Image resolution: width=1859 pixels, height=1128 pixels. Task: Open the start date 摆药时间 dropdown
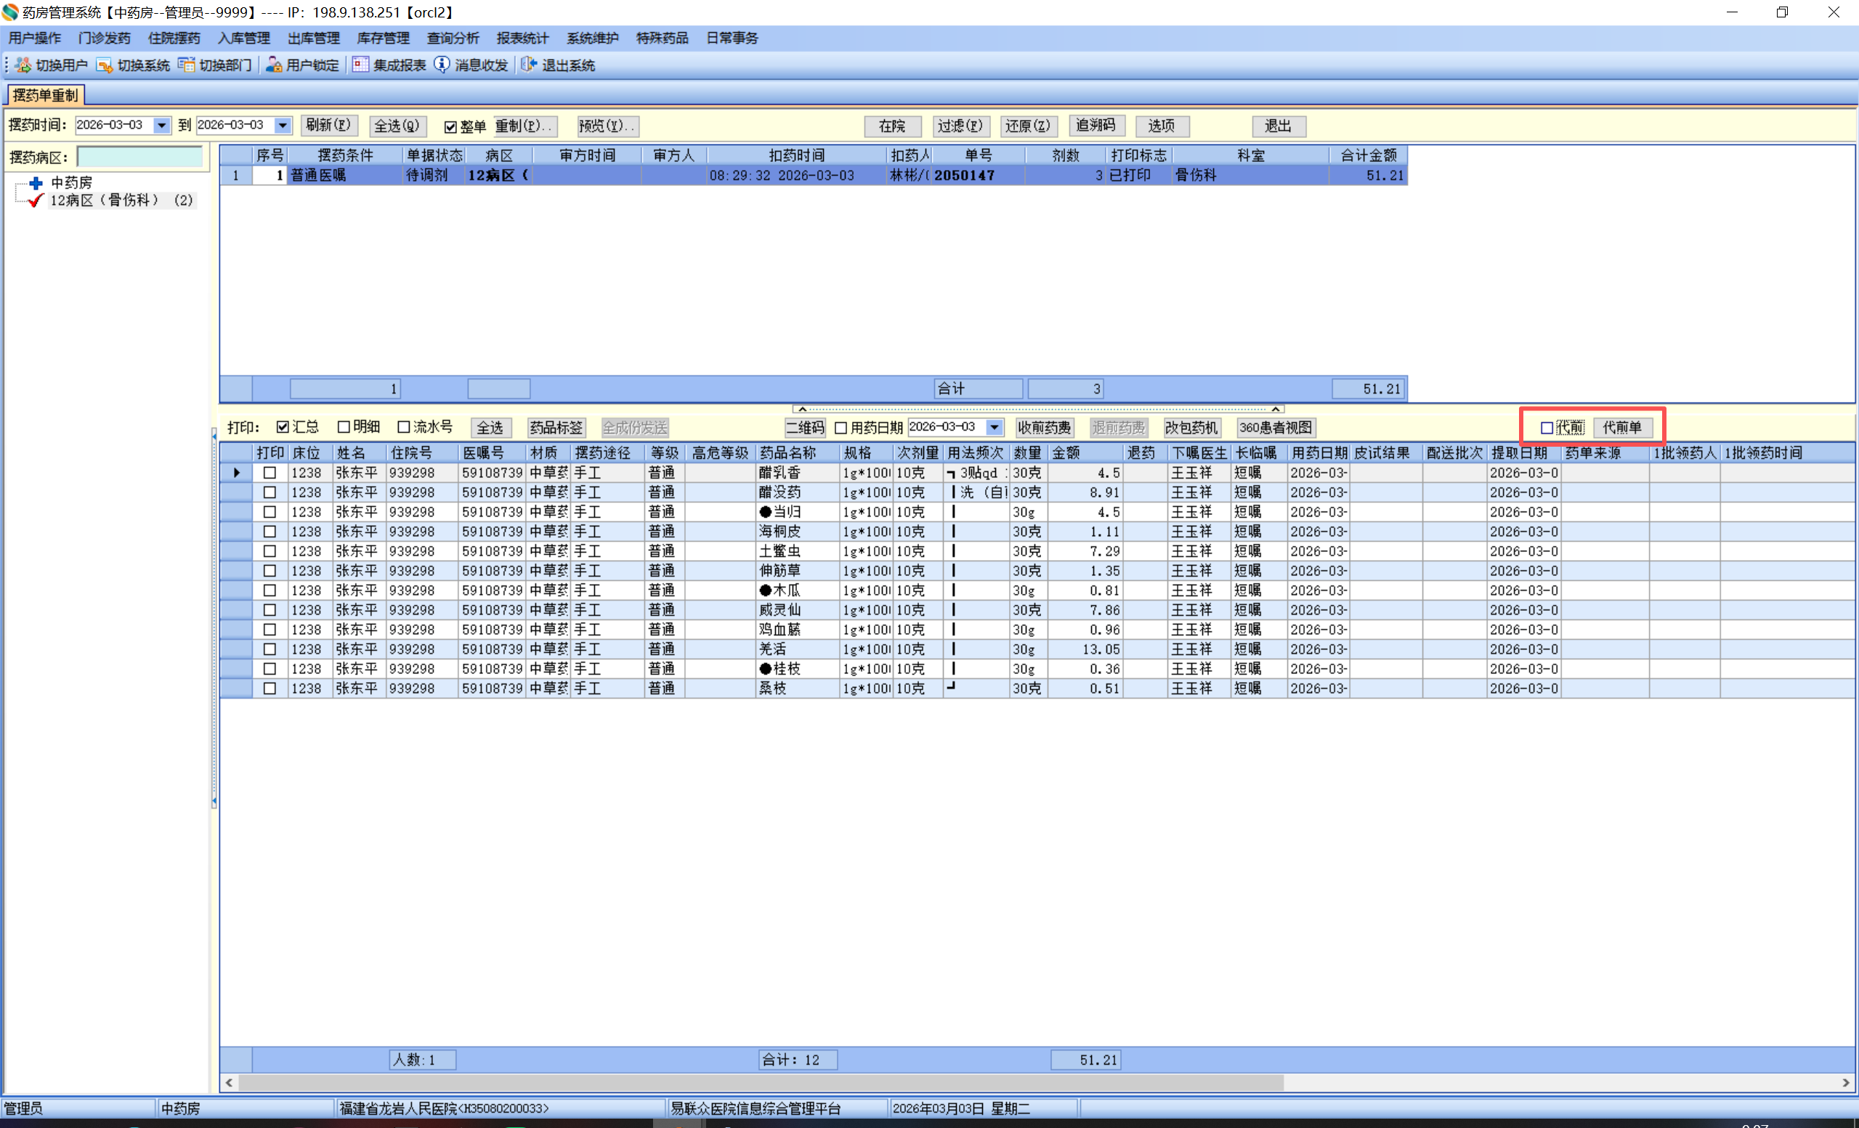coord(161,125)
